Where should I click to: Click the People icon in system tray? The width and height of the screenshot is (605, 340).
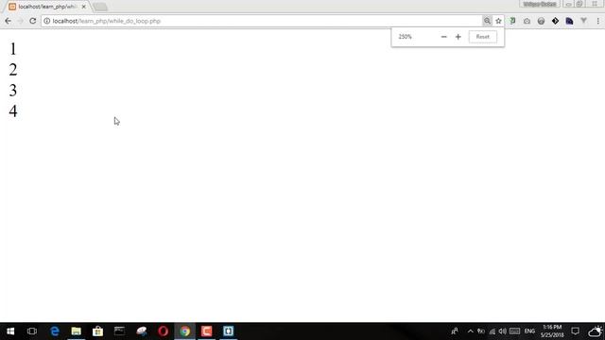coord(455,331)
